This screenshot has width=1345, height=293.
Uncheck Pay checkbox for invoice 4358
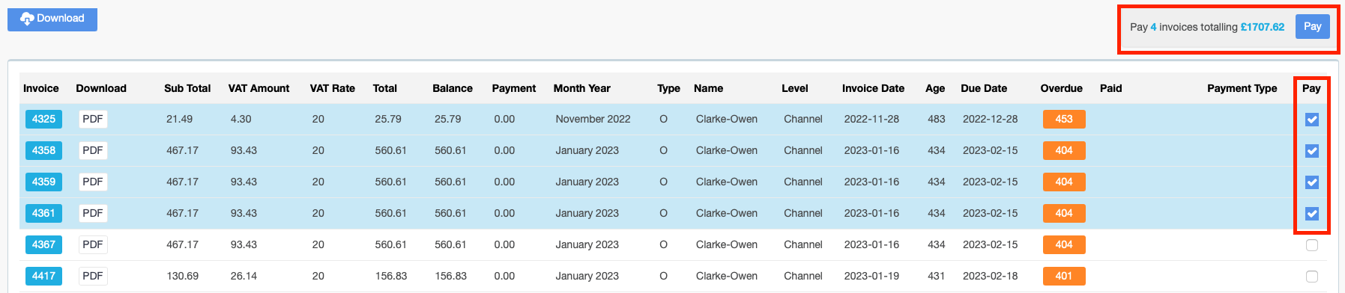click(x=1312, y=151)
